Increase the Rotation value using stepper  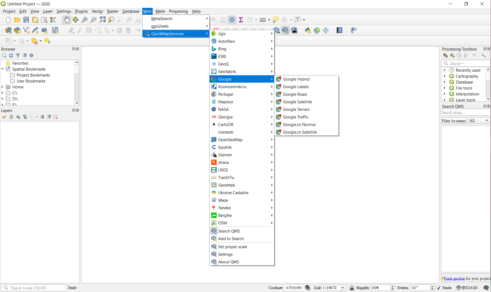coord(432,286)
